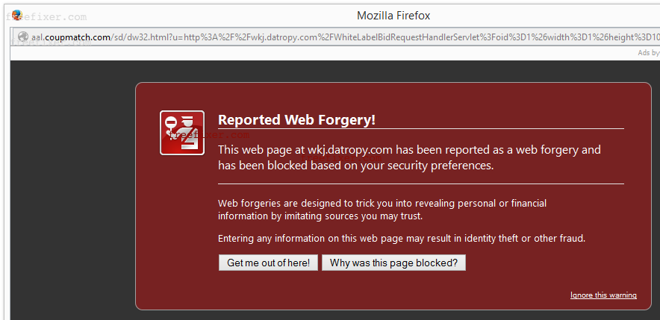This screenshot has height=320, width=660.
Task: Click the dark gray page background
Action: [x=72, y=189]
